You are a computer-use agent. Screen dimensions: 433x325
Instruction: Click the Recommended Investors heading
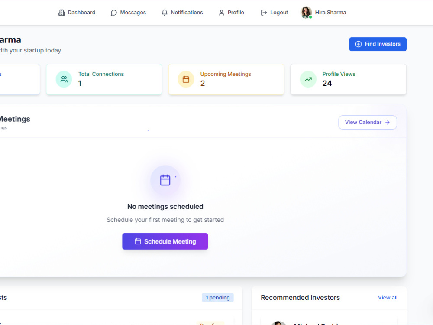pyautogui.click(x=300, y=298)
